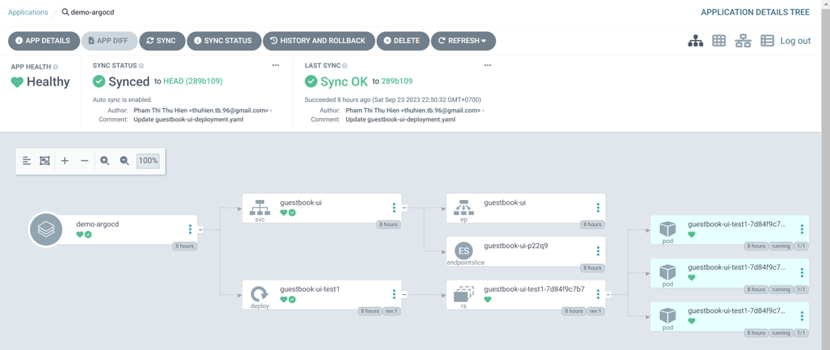
Task: Switch to the network view icon
Action: click(x=743, y=41)
